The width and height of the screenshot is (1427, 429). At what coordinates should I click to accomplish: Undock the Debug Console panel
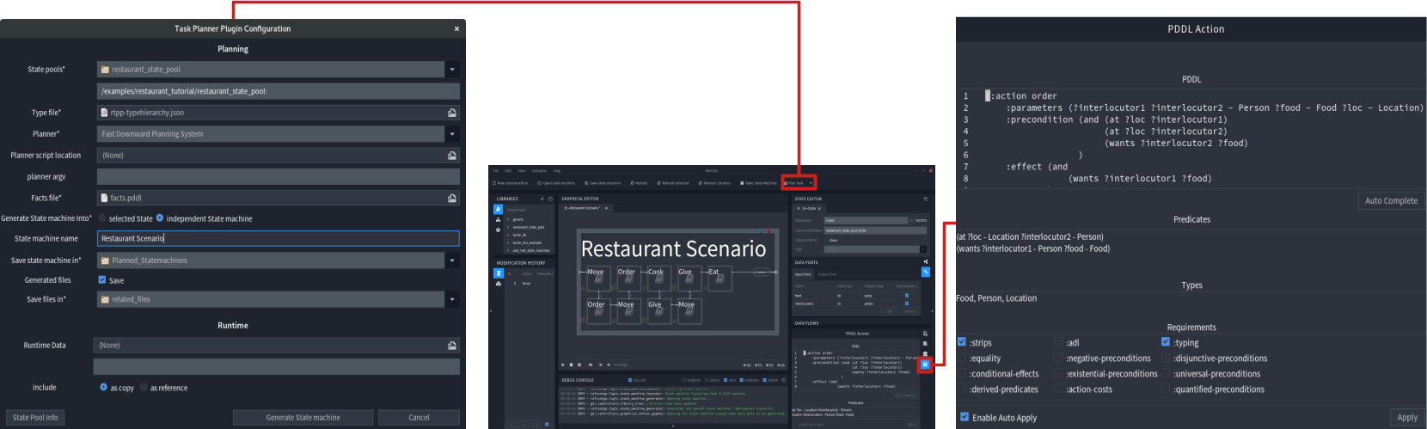tap(785, 379)
